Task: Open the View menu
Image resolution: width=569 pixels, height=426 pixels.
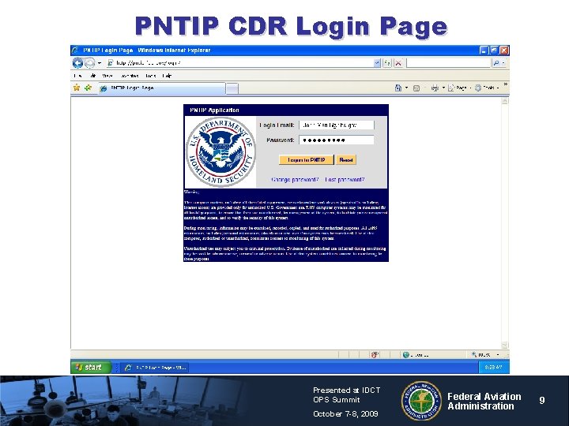Action: [x=107, y=76]
